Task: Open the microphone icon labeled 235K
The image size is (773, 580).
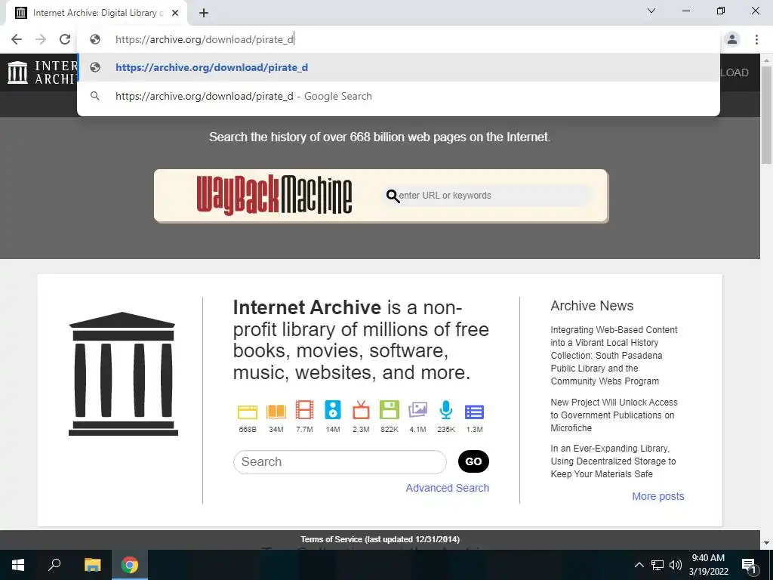Action: [x=446, y=410]
